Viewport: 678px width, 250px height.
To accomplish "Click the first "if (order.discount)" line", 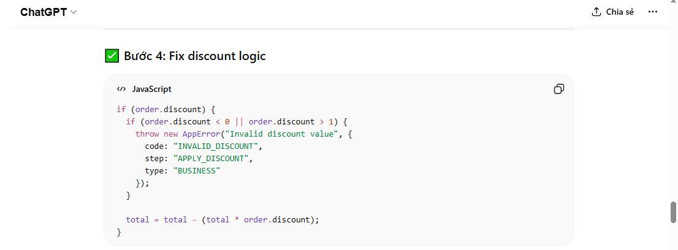I will pyautogui.click(x=166, y=109).
